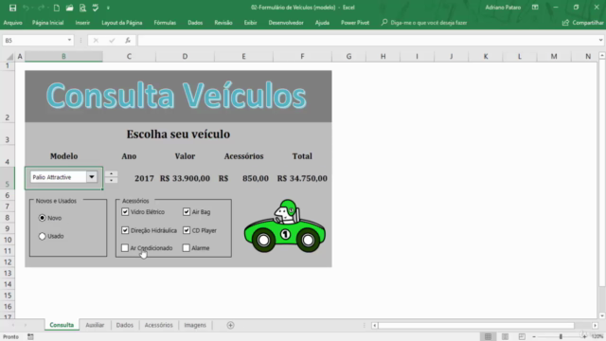Click the macro record icon in status bar

point(30,337)
